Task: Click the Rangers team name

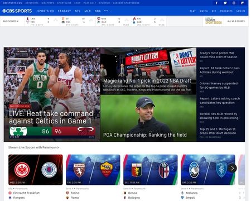Action: point(19,198)
